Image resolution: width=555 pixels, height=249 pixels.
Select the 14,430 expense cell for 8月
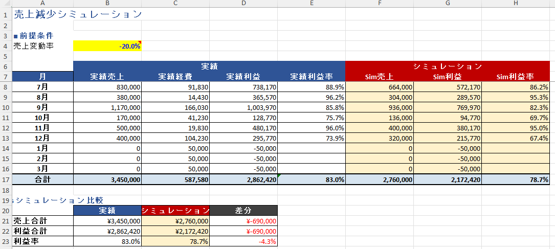[175, 97]
